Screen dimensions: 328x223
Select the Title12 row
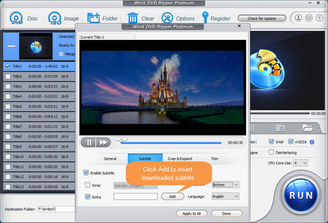coord(39,177)
